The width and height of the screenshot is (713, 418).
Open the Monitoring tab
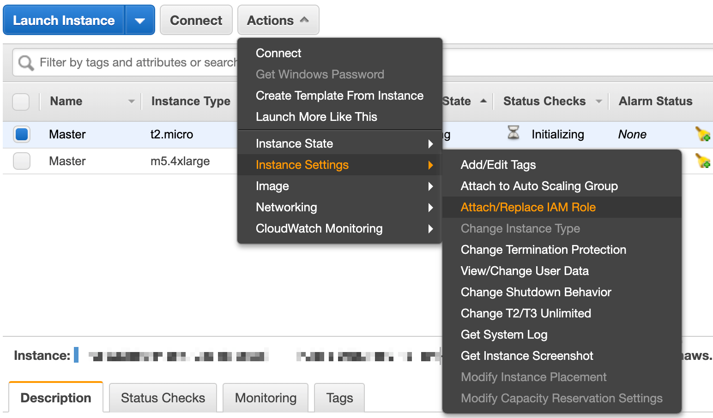point(266,398)
